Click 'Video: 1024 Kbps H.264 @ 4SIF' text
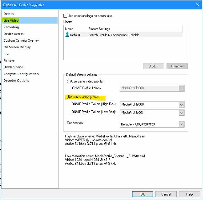The image size is (203, 200). tap(88, 160)
